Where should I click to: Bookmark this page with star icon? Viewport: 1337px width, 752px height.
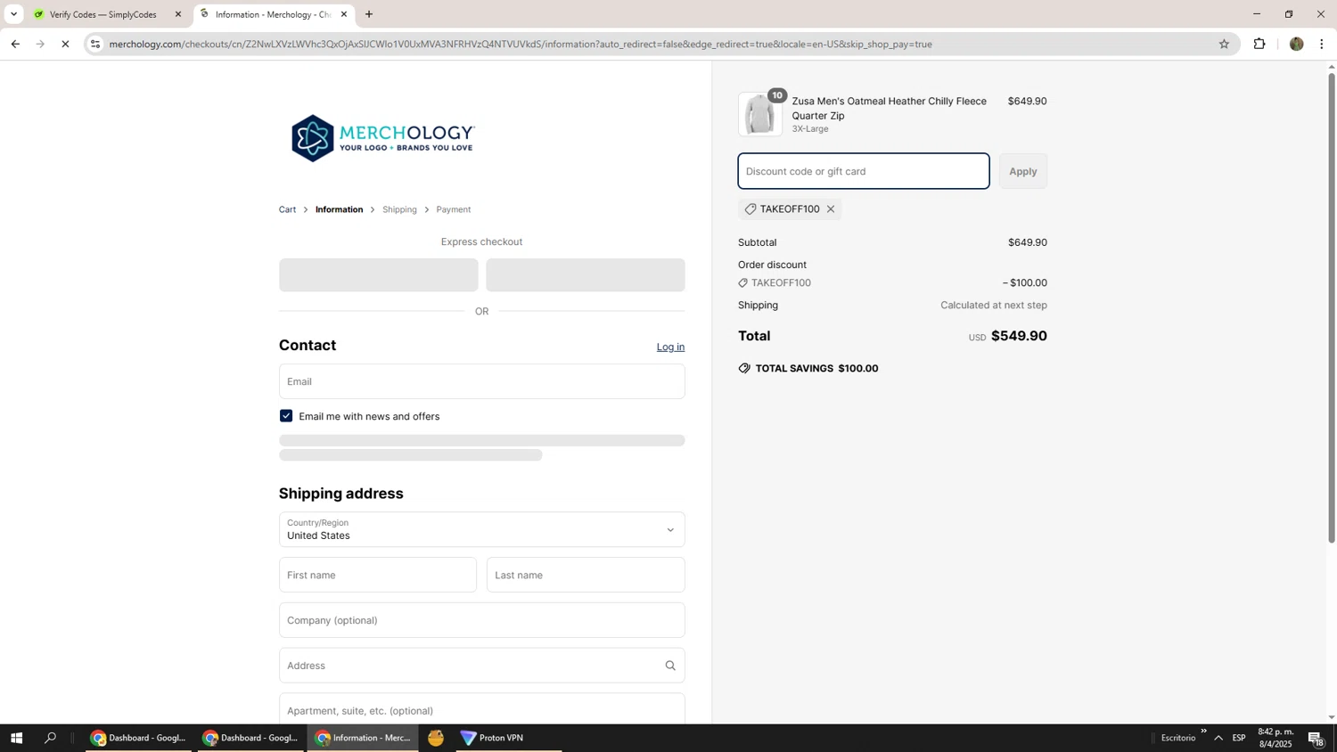pos(1224,44)
